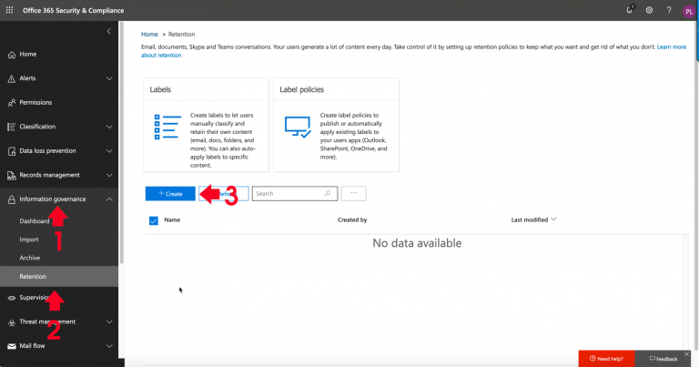Expand the Threat management chevron

[x=109, y=321]
